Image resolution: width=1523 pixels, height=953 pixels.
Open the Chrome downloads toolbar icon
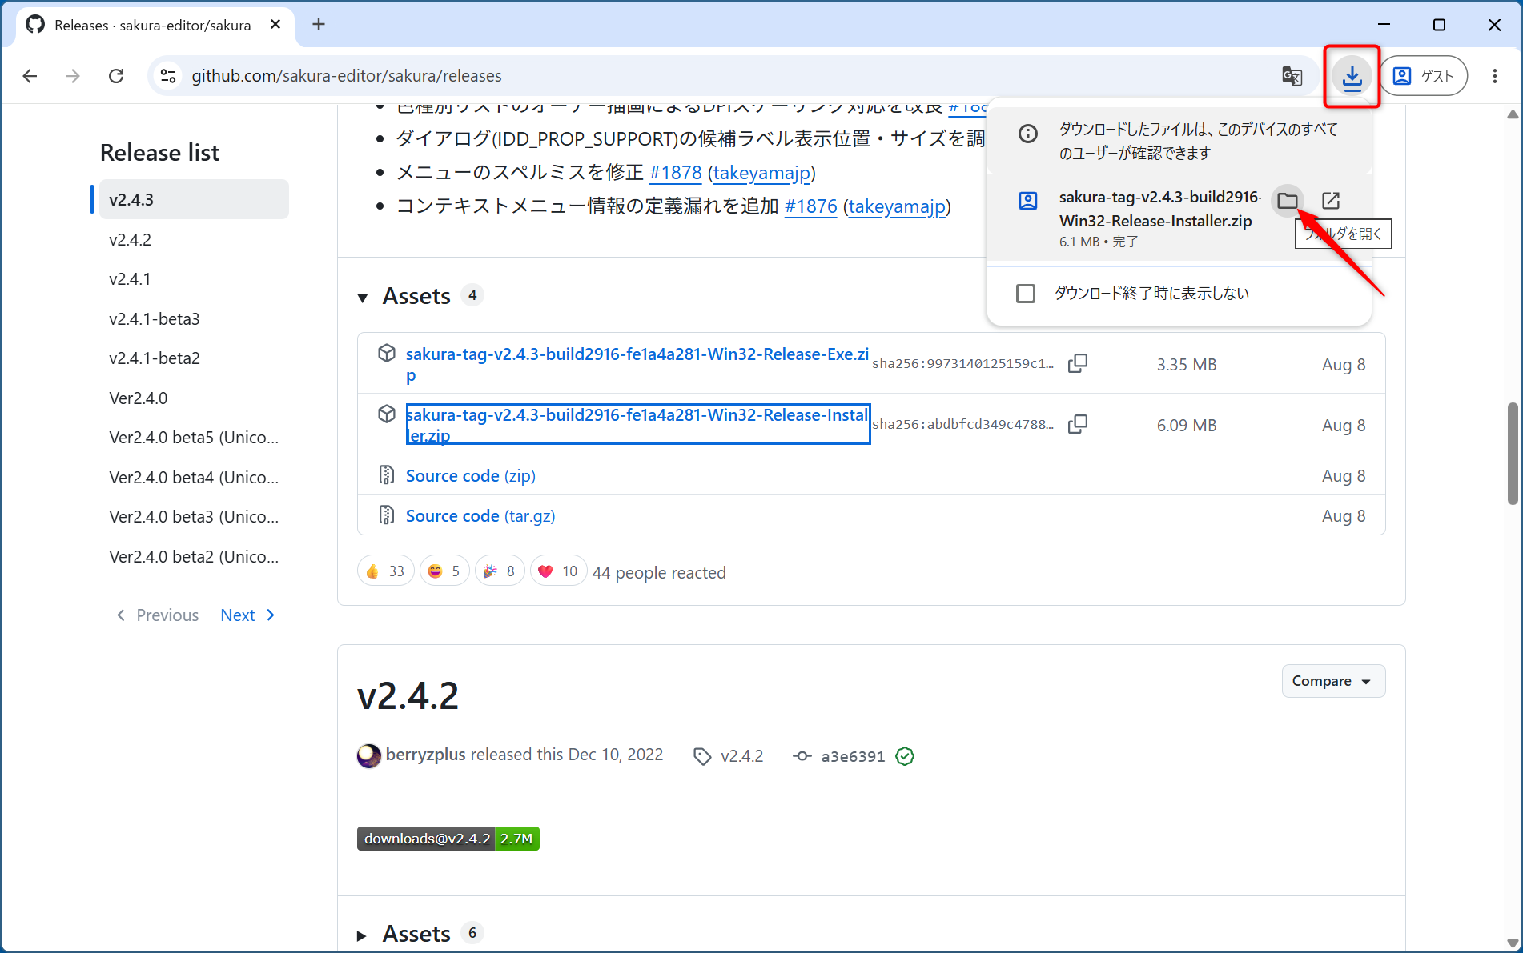1352,76
